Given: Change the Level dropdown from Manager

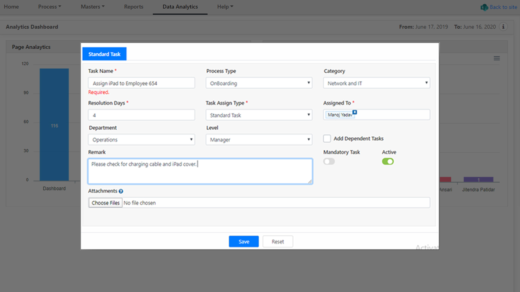Looking at the screenshot, I should 259,139.
